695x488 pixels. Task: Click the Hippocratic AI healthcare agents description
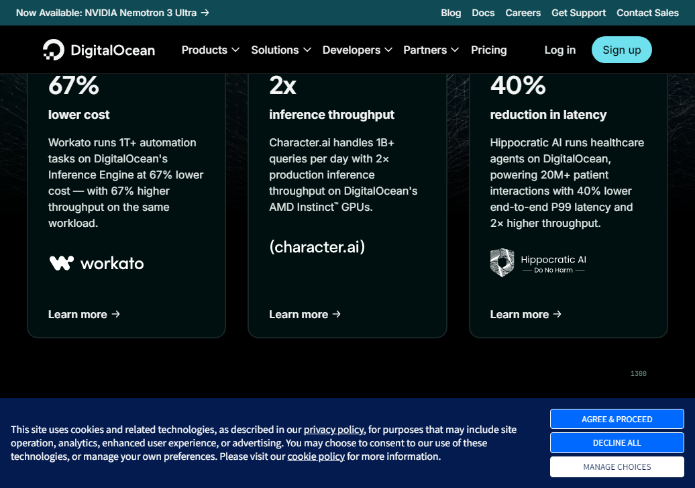click(567, 183)
